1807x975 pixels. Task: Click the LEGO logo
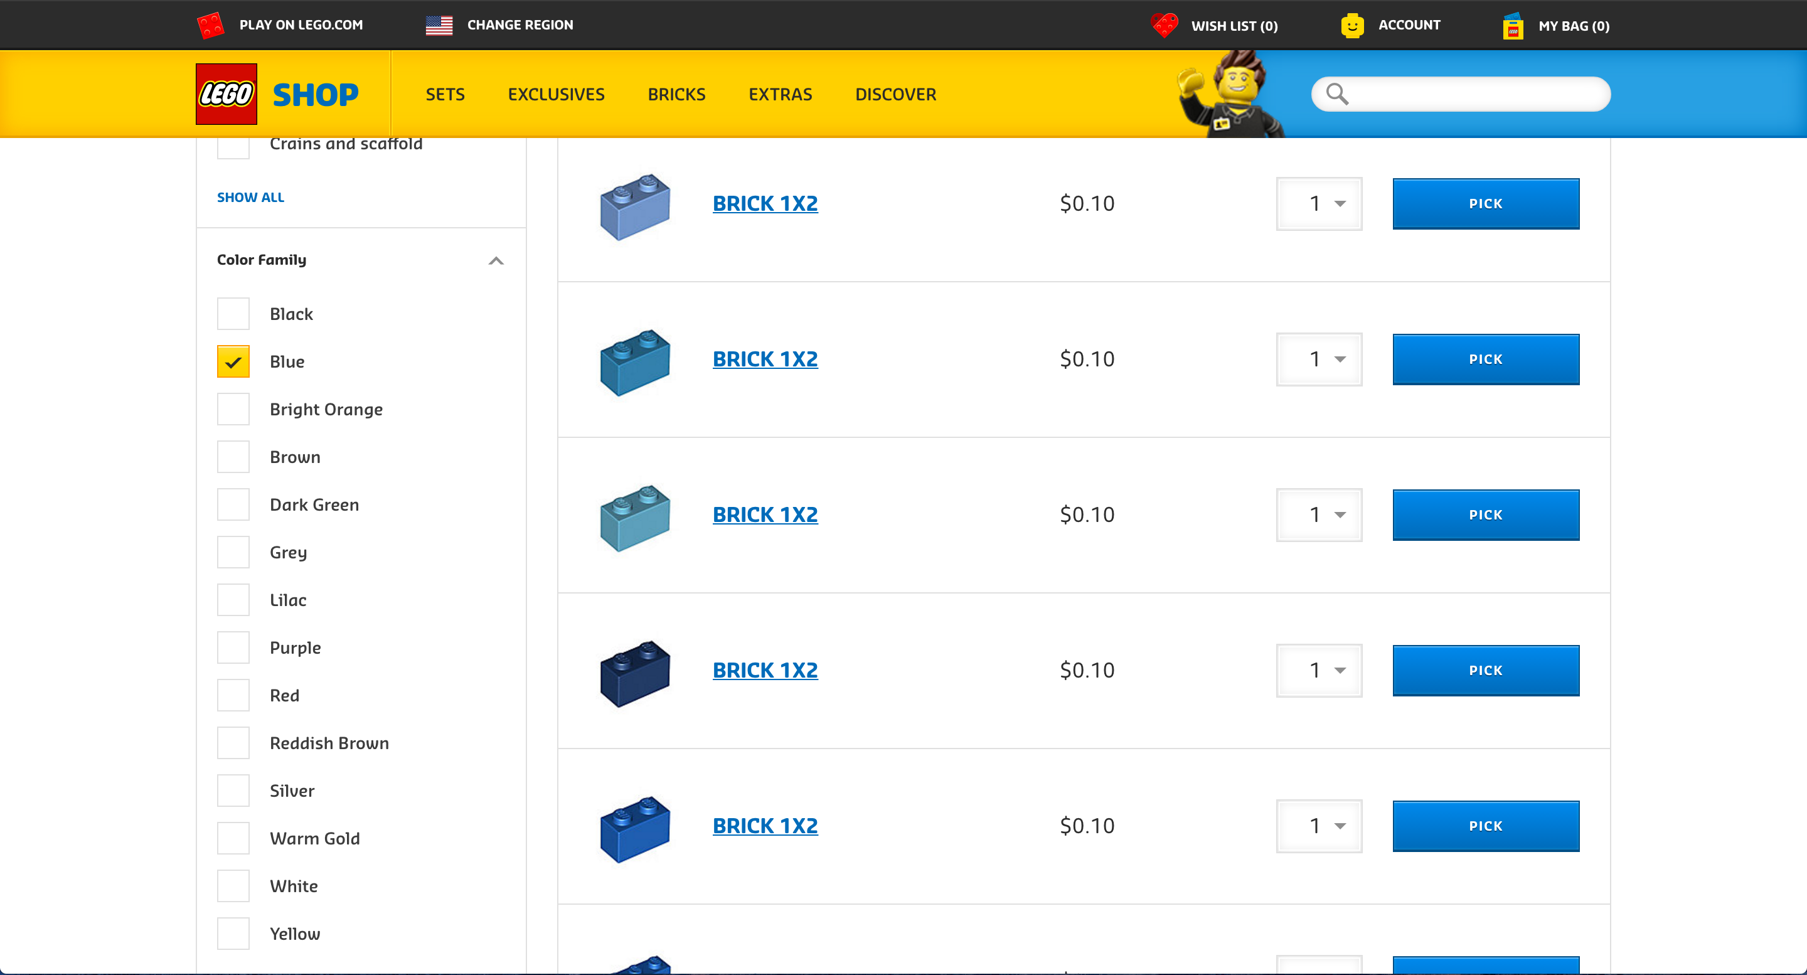coord(226,93)
